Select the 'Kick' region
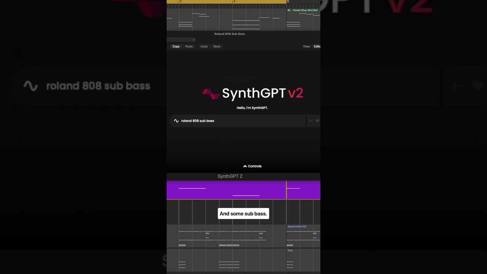The width and height of the screenshot is (487, 274). coord(304,260)
